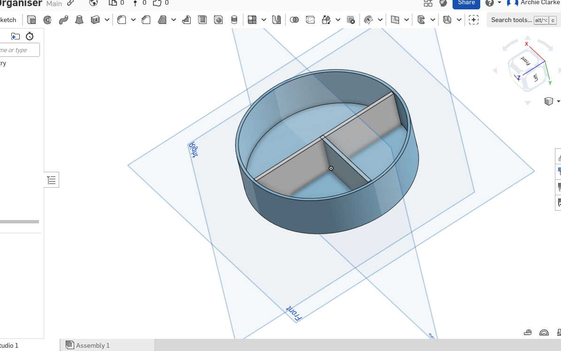This screenshot has height=351, width=561.
Task: Click the filter by name or type field
Action: [x=20, y=50]
